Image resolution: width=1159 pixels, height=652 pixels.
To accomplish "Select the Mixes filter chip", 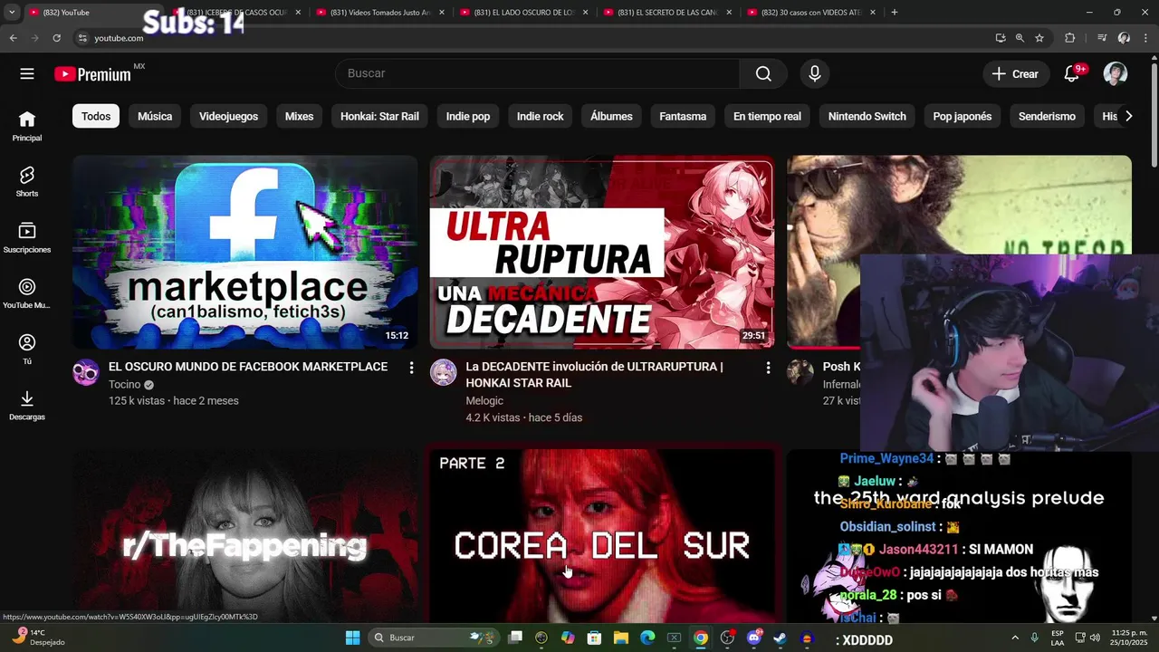I will tap(299, 116).
